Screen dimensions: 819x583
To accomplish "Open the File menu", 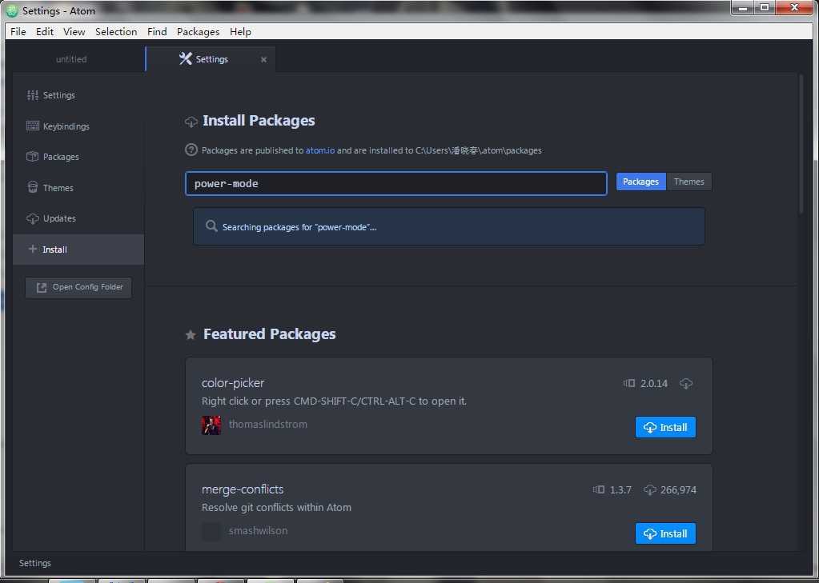I will tap(18, 32).
